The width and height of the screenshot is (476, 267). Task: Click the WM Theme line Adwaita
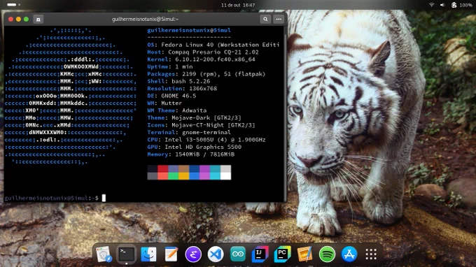click(176, 110)
